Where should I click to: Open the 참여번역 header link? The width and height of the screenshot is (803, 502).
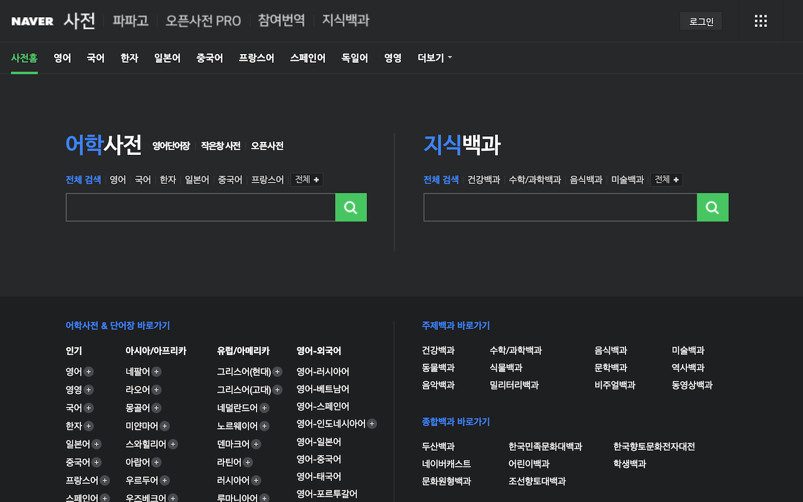tap(281, 21)
